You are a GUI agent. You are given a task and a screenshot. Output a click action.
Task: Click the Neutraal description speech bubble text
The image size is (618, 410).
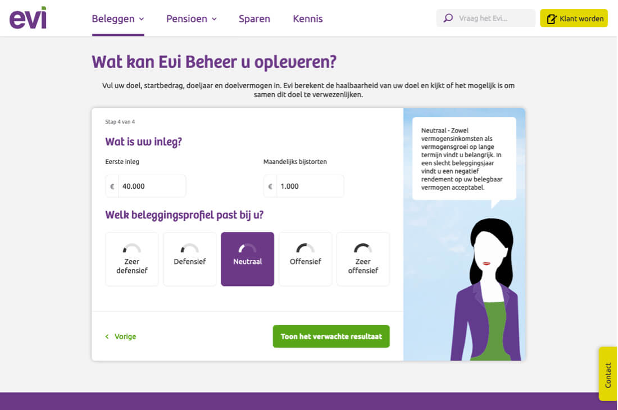coord(462,159)
